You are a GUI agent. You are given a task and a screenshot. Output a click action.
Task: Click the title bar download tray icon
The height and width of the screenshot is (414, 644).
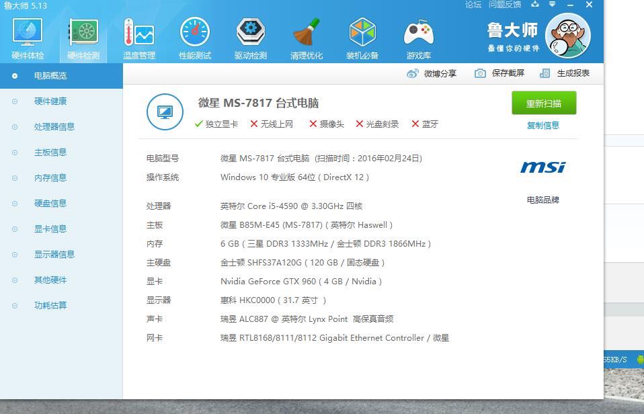click(x=534, y=4)
